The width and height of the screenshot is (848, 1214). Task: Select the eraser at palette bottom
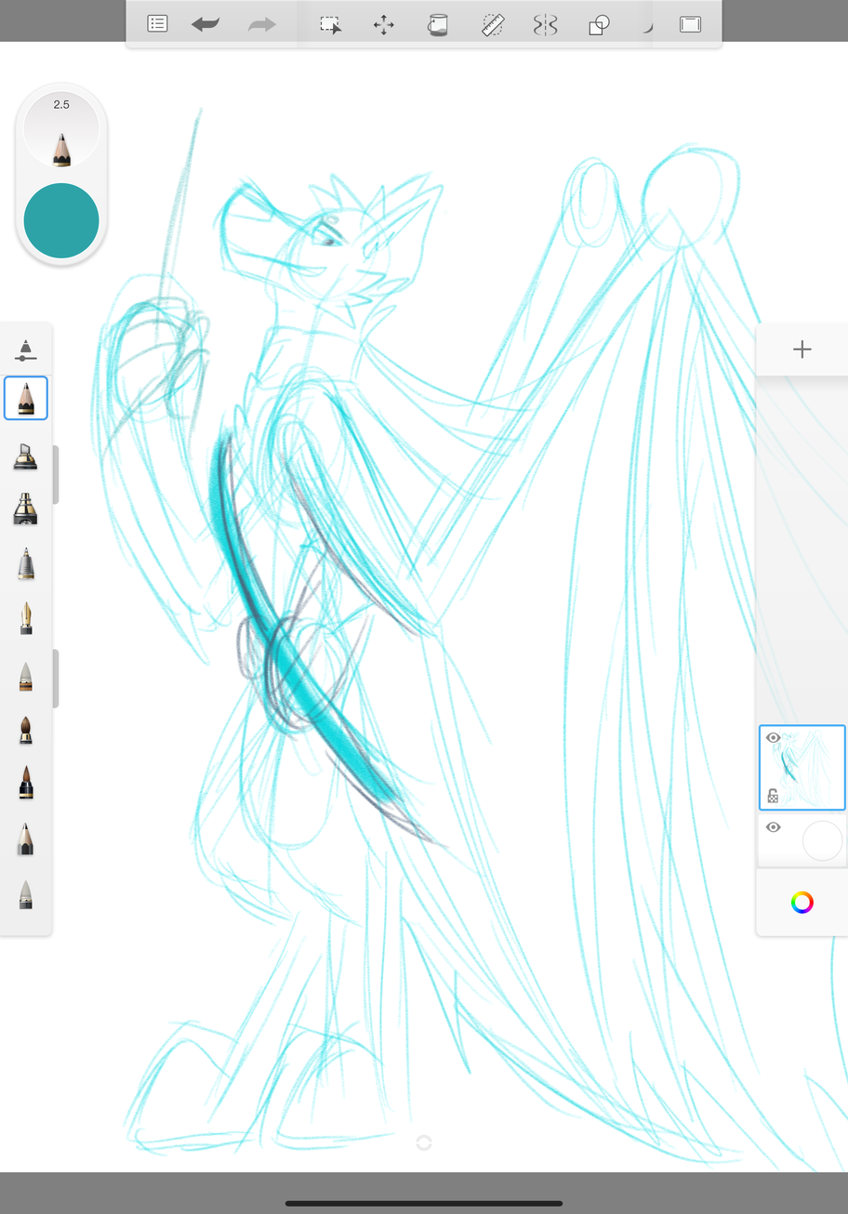tap(26, 894)
